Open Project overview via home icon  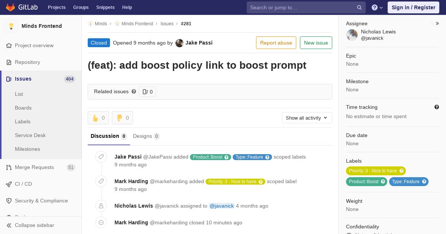[x=9, y=45]
